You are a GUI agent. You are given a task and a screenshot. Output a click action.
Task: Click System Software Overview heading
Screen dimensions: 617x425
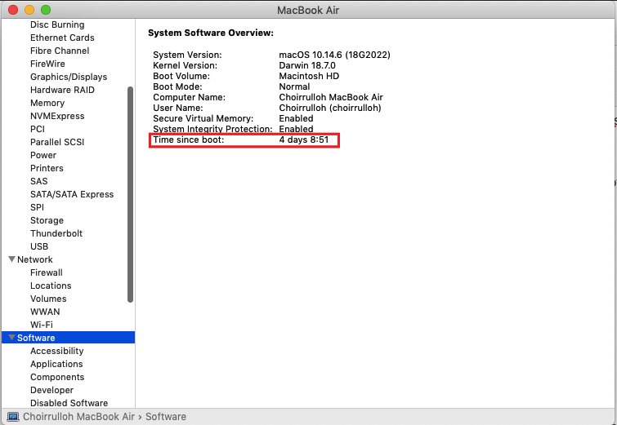coord(211,33)
